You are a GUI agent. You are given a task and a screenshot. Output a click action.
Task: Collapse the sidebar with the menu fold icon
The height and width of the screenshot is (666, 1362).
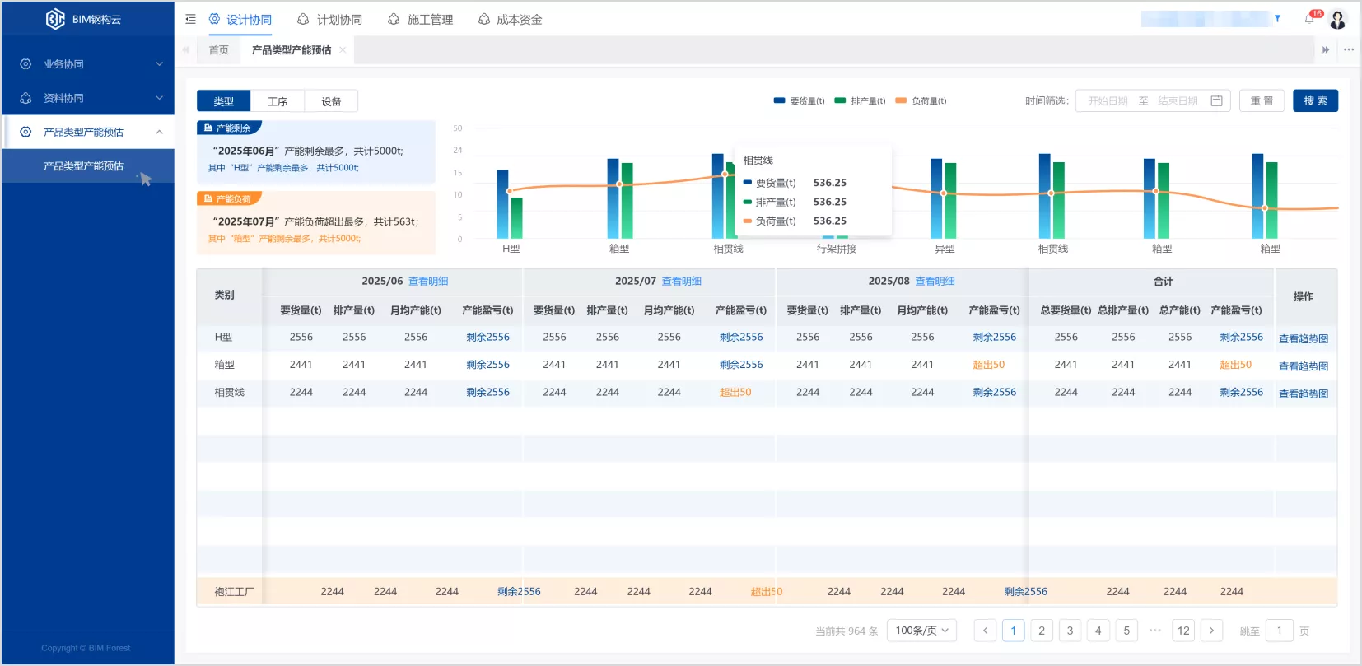tap(190, 19)
